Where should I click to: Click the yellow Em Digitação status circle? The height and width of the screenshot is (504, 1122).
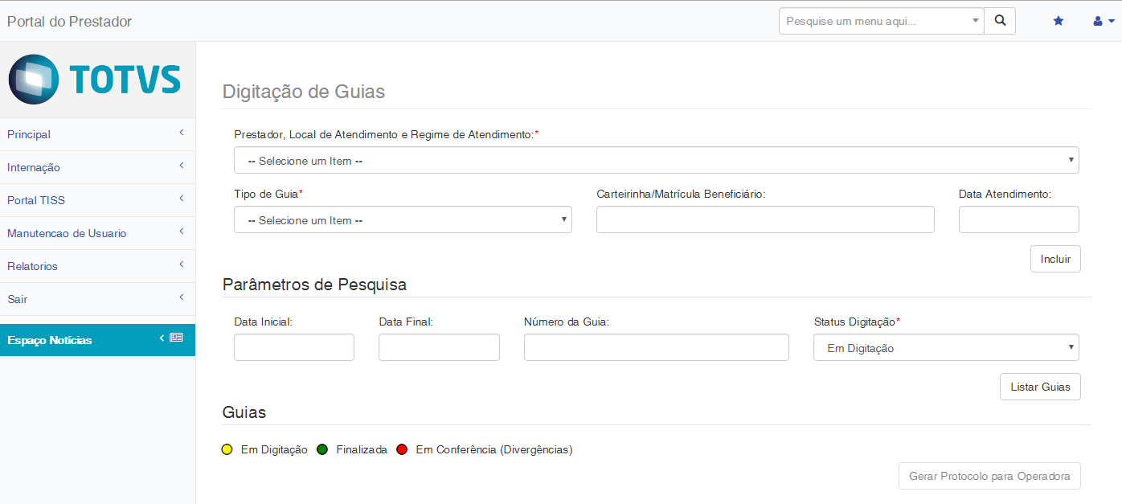coord(227,449)
